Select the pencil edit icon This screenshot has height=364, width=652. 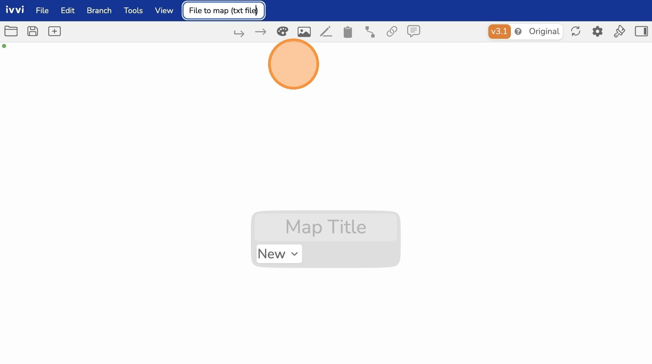tap(326, 32)
